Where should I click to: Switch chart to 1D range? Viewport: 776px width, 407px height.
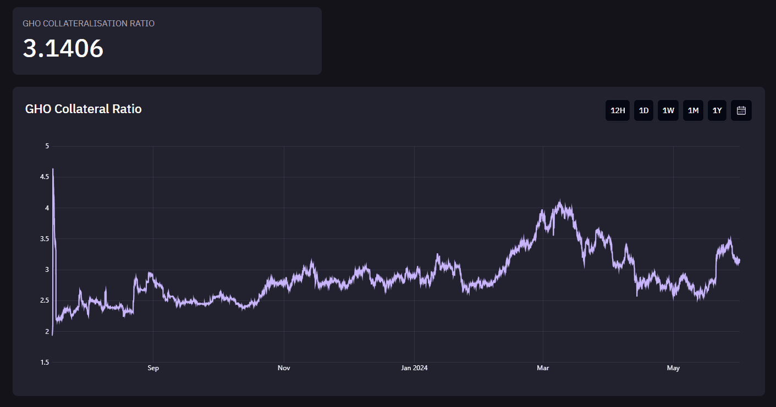click(x=643, y=110)
